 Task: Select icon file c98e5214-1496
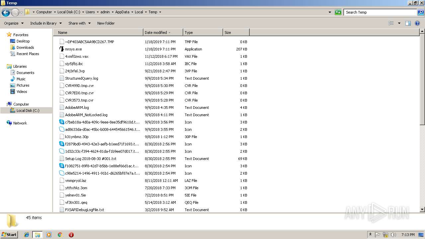tap(61, 173)
